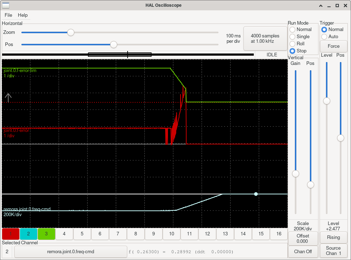Select Auto trigger mode
The width and height of the screenshot is (351, 260).
point(330,37)
